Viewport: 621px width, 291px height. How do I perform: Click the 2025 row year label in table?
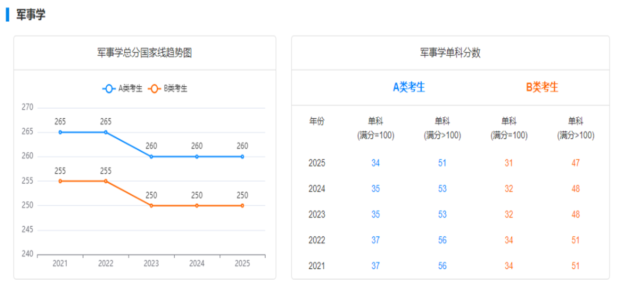click(x=317, y=163)
